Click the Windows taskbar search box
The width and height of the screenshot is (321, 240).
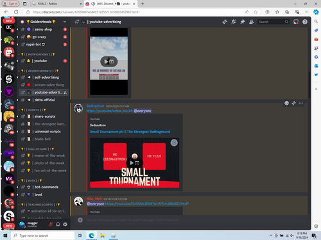click(x=43, y=236)
